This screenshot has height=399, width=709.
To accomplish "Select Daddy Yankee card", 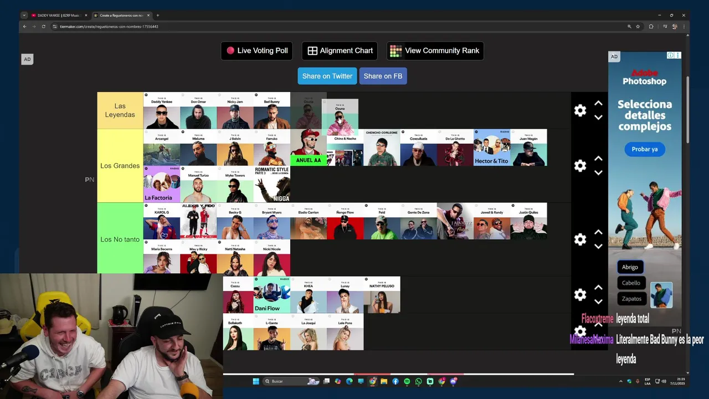I will coord(162,110).
